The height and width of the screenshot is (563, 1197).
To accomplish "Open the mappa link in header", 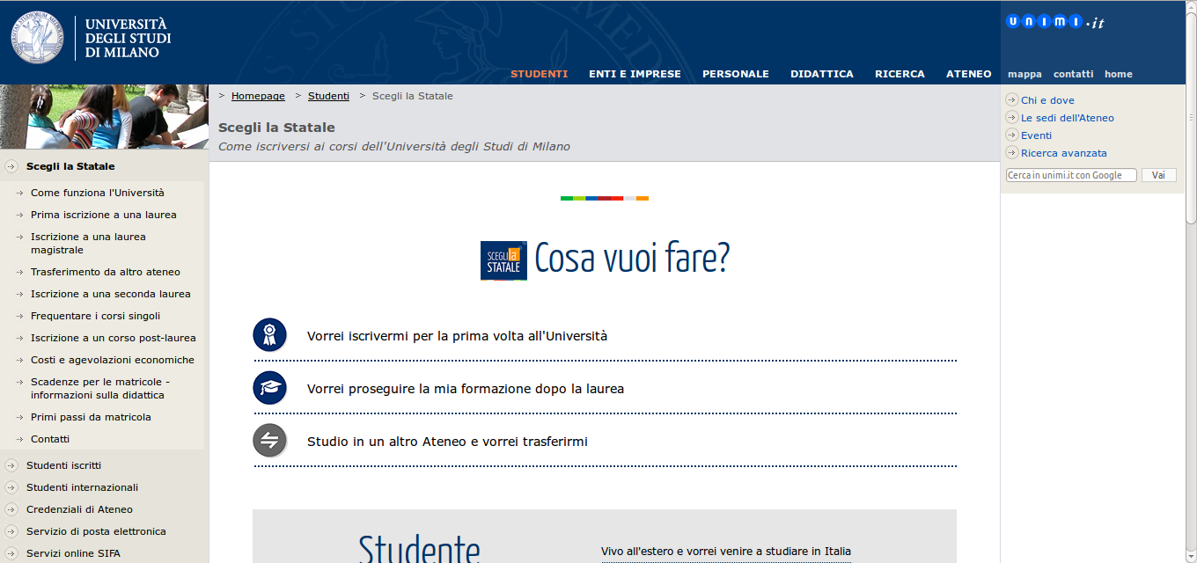I will (1024, 74).
